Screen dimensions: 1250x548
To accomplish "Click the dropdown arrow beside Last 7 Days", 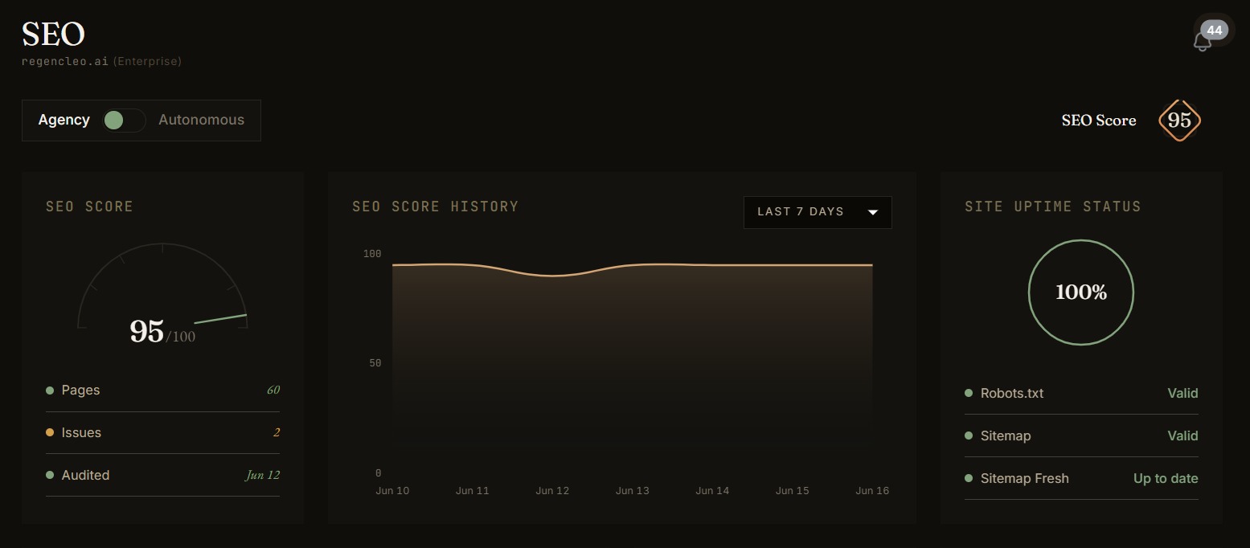I will [873, 213].
